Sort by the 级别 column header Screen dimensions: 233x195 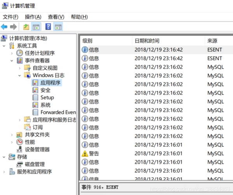(106, 41)
